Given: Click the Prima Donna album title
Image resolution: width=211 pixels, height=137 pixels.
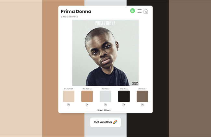Looking at the screenshot, I should click(76, 11).
